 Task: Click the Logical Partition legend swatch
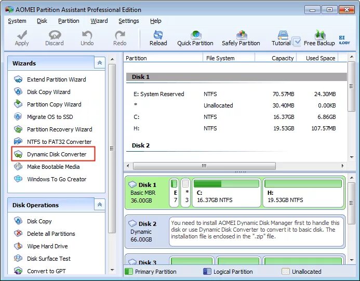pos(207,272)
